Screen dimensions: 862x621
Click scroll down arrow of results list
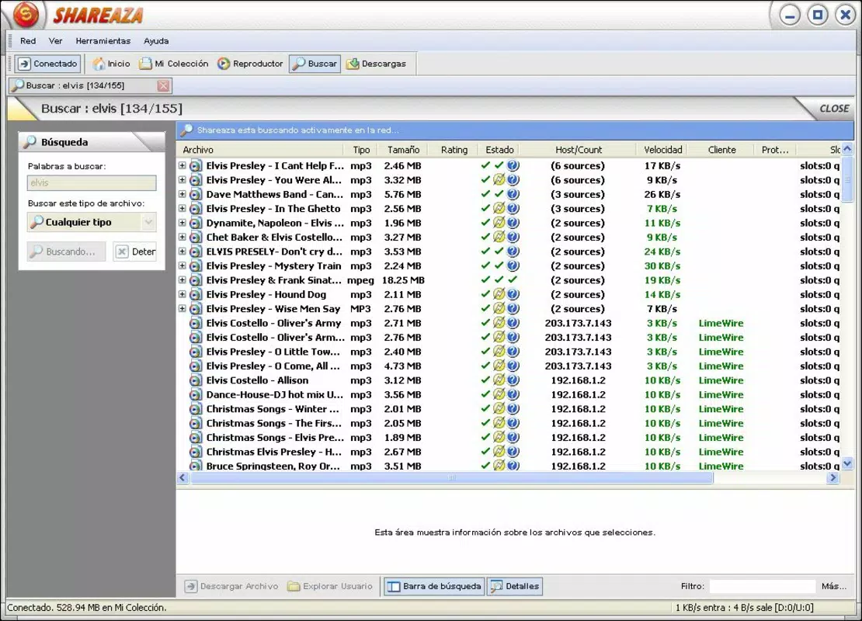point(847,464)
